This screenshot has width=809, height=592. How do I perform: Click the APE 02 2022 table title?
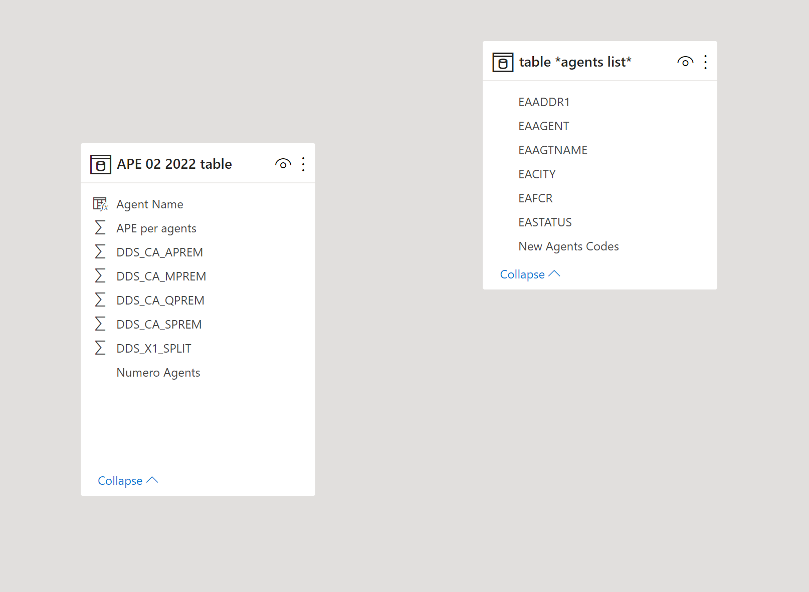tap(174, 164)
